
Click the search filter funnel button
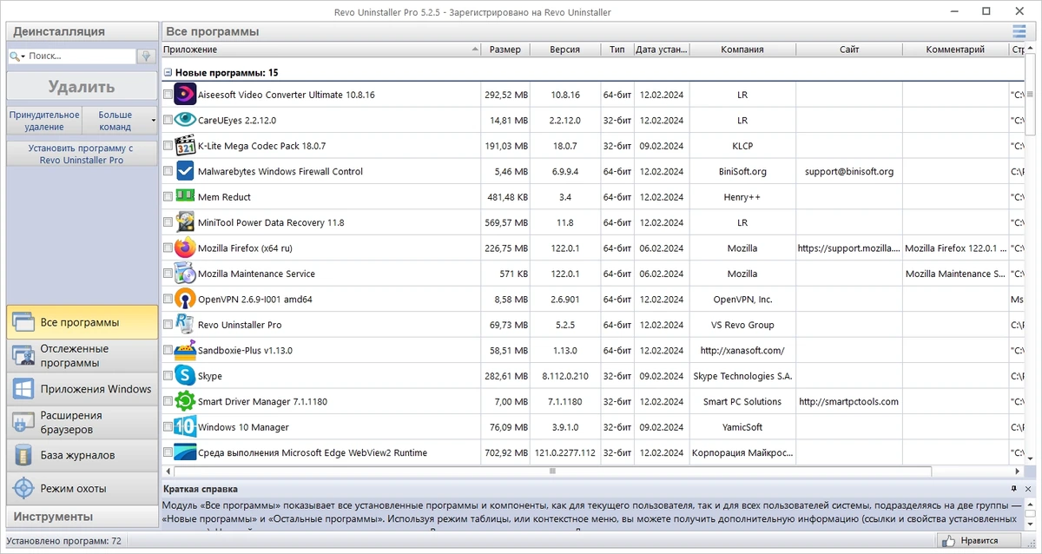click(147, 56)
